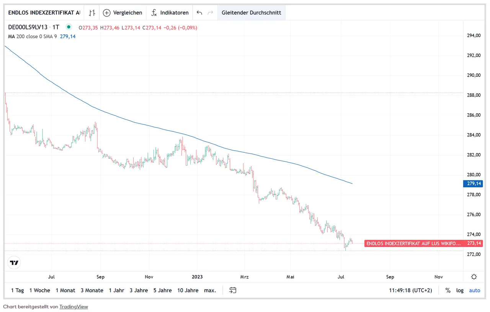Open the timezone 11:49:18 (UTC+2) menu

pos(411,290)
